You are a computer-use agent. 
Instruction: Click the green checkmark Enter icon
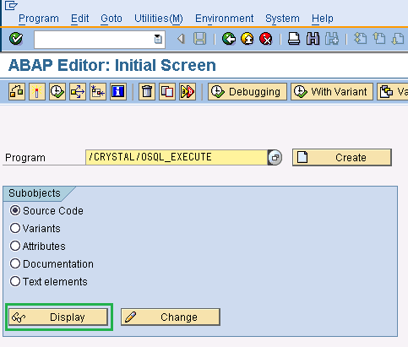[x=16, y=39]
